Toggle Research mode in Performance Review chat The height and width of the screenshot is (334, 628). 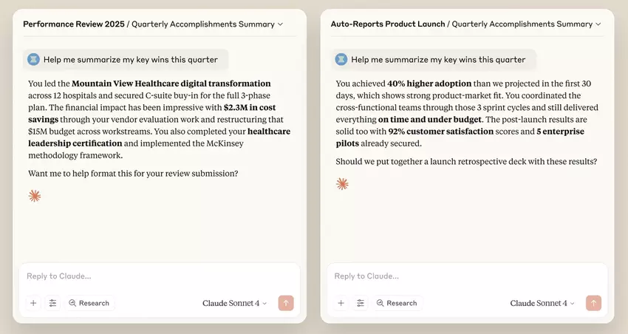[x=89, y=303]
